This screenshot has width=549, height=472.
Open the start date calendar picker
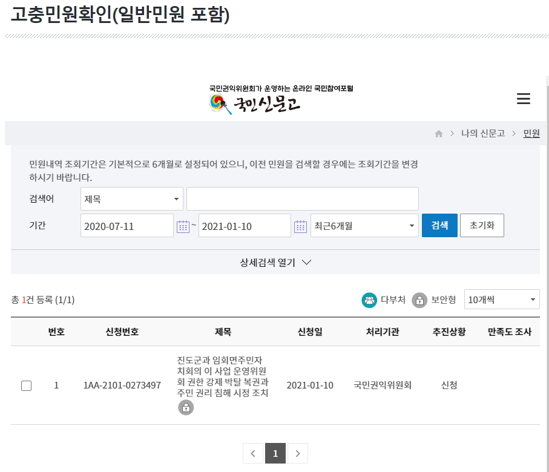(183, 226)
